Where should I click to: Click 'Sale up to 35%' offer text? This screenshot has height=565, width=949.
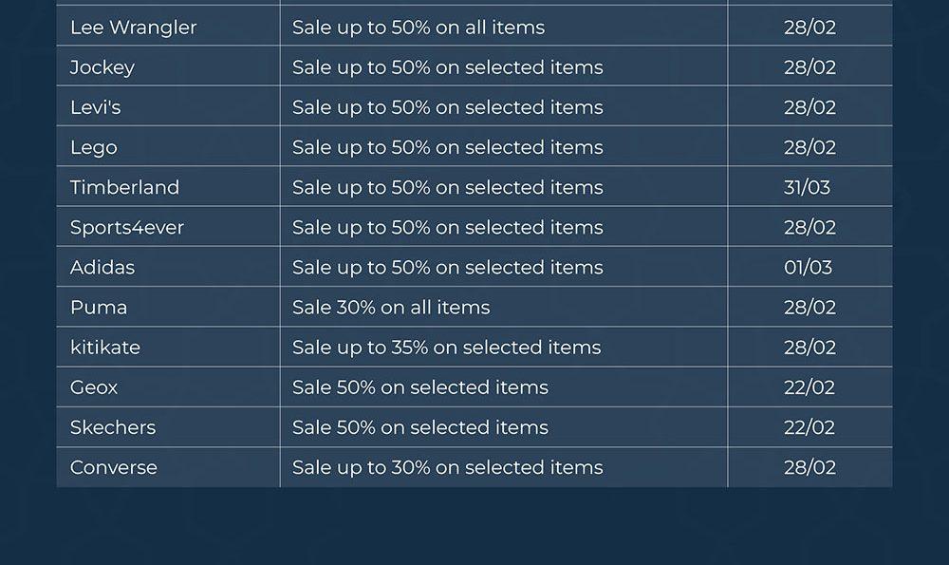pos(446,347)
